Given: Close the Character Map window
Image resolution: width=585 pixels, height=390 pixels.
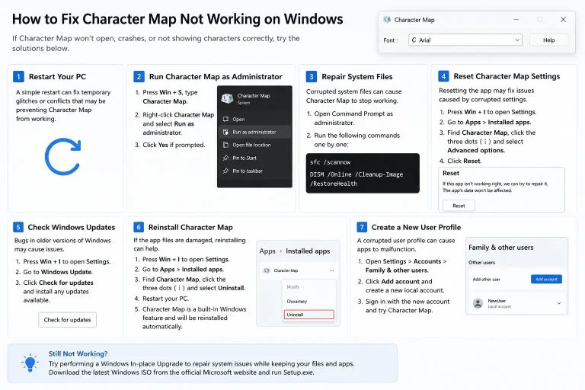Looking at the screenshot, I should point(563,19).
